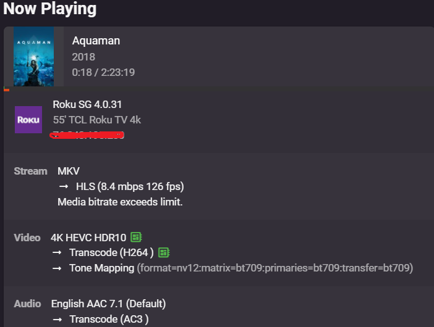This screenshot has width=434, height=327.
Task: Click the purple Roku logo icon
Action: (28, 120)
